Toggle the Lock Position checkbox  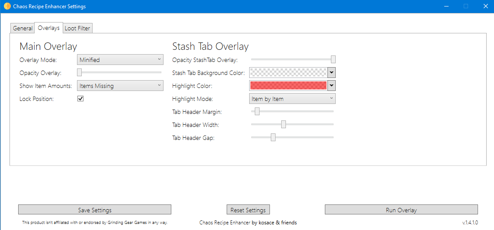pos(80,99)
